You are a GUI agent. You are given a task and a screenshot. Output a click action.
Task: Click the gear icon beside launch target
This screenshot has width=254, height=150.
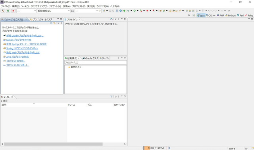(100, 11)
